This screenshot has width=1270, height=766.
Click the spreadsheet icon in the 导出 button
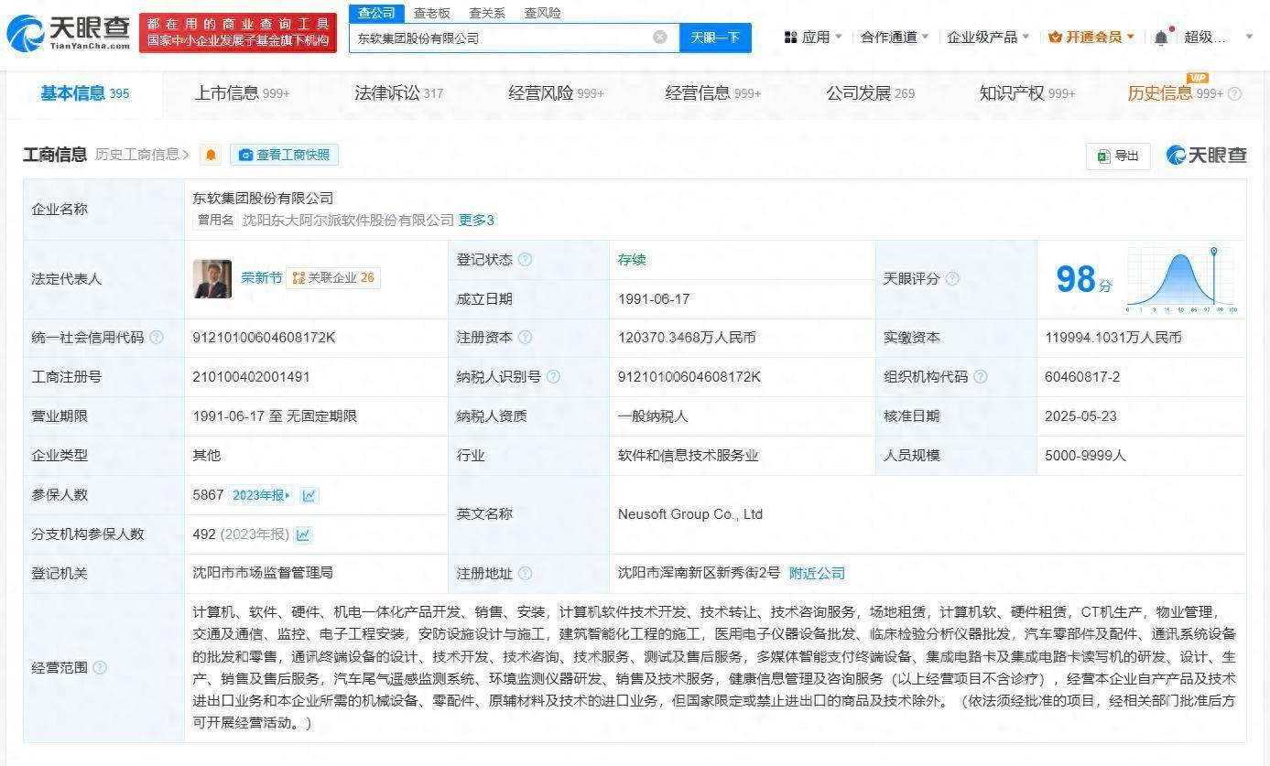click(x=1104, y=156)
